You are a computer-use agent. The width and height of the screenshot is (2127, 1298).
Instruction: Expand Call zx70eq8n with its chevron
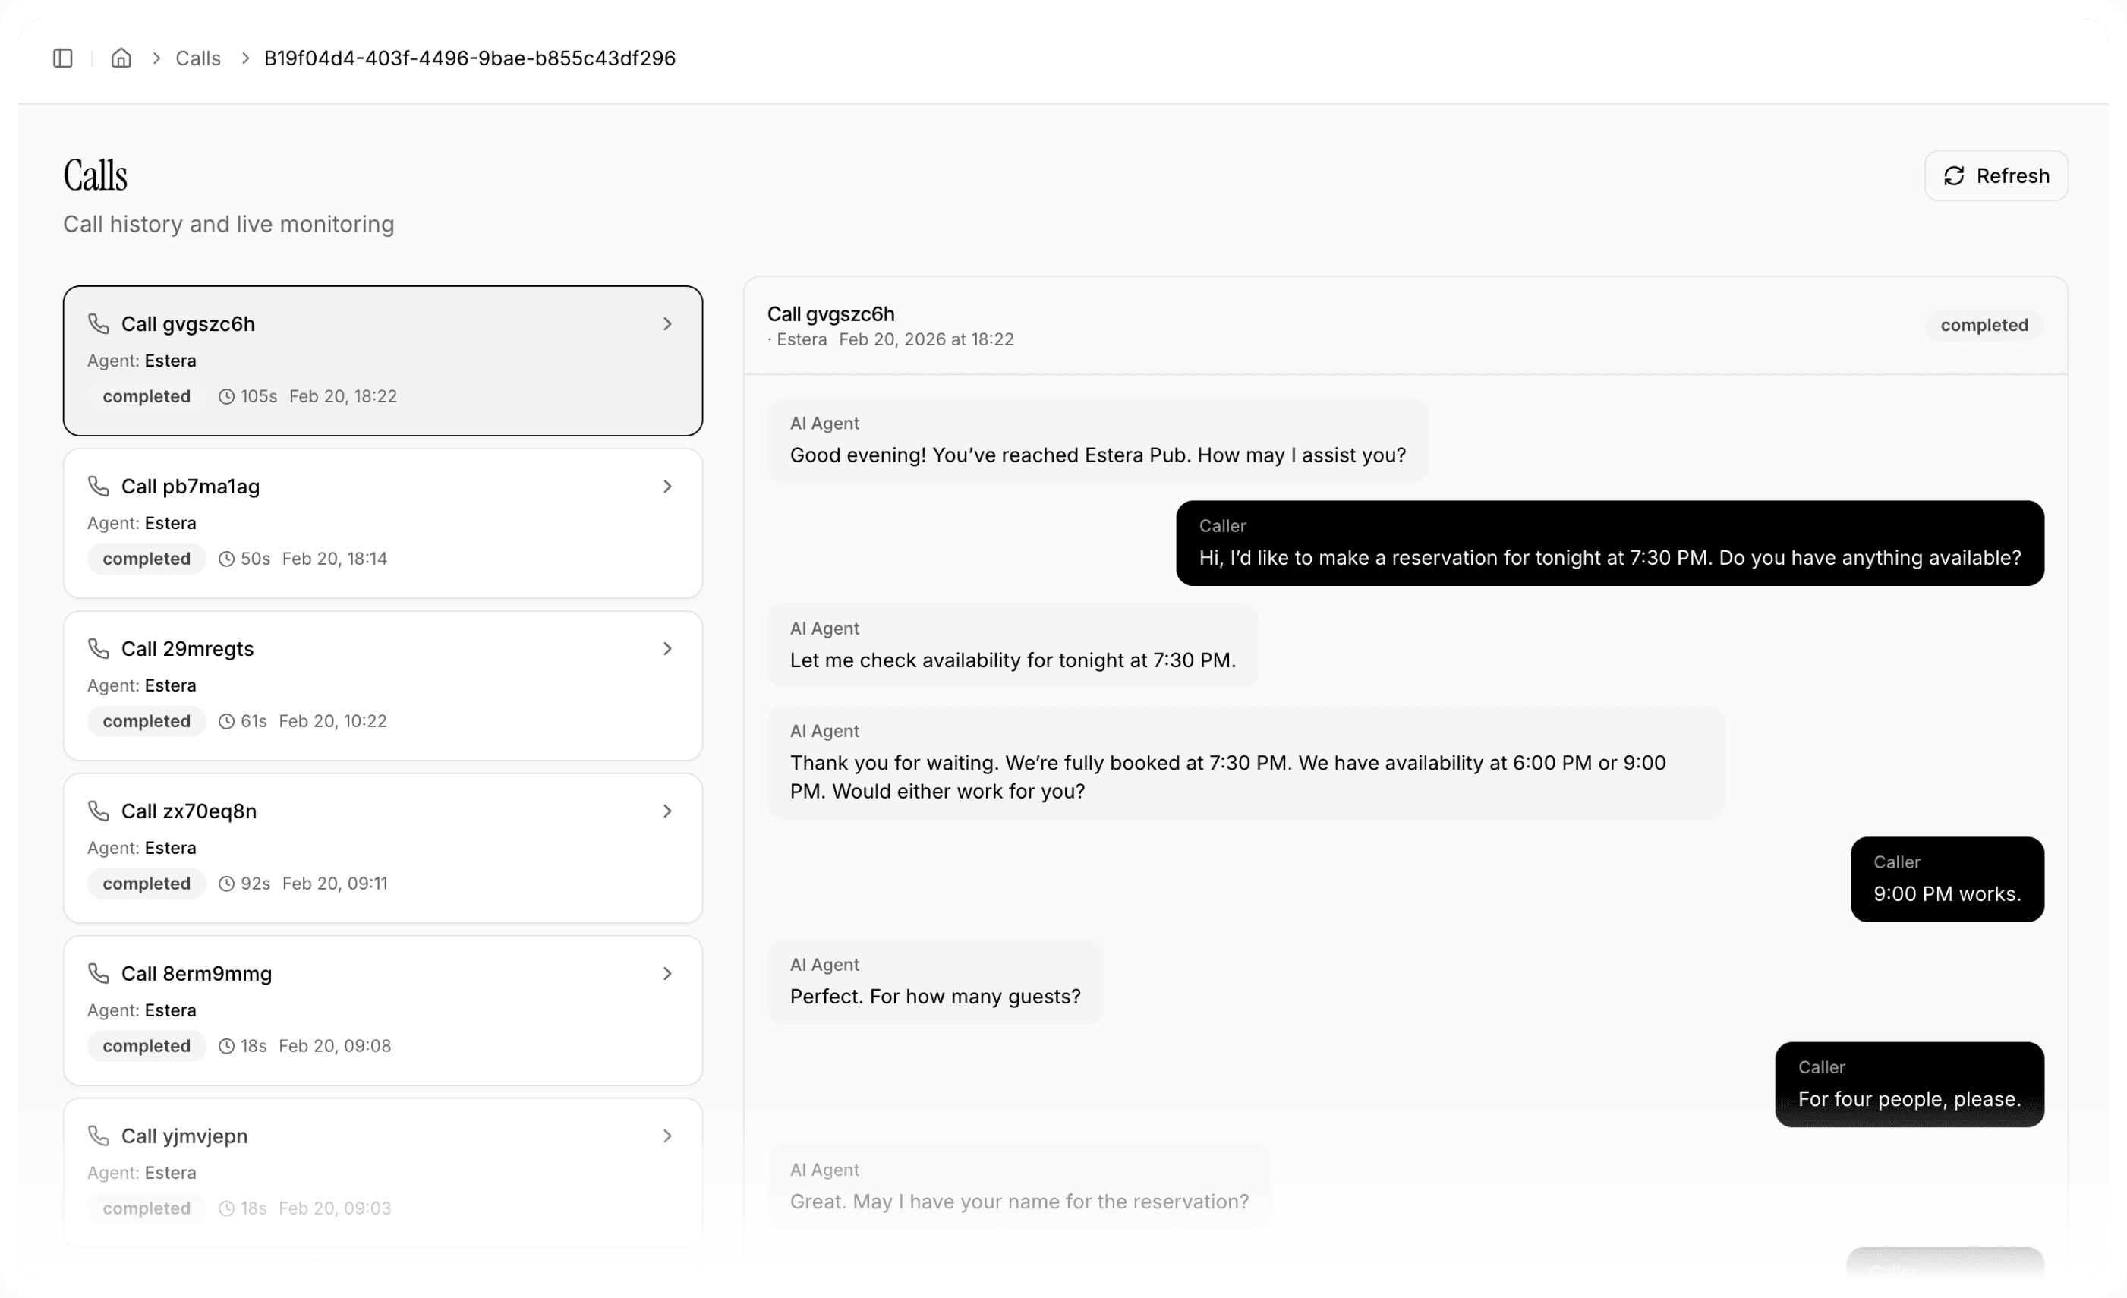[666, 811]
